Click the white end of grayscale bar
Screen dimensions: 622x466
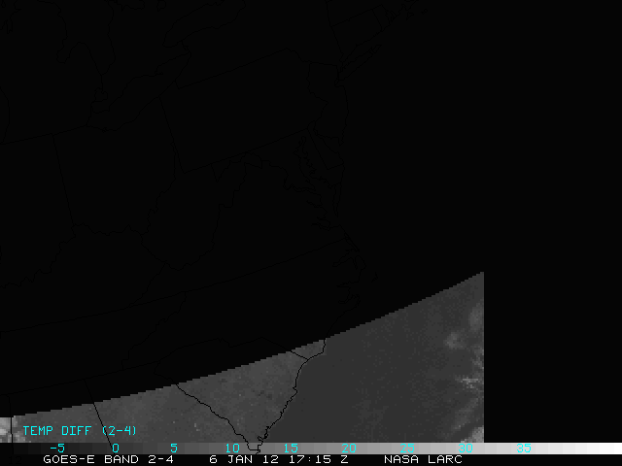(603, 449)
